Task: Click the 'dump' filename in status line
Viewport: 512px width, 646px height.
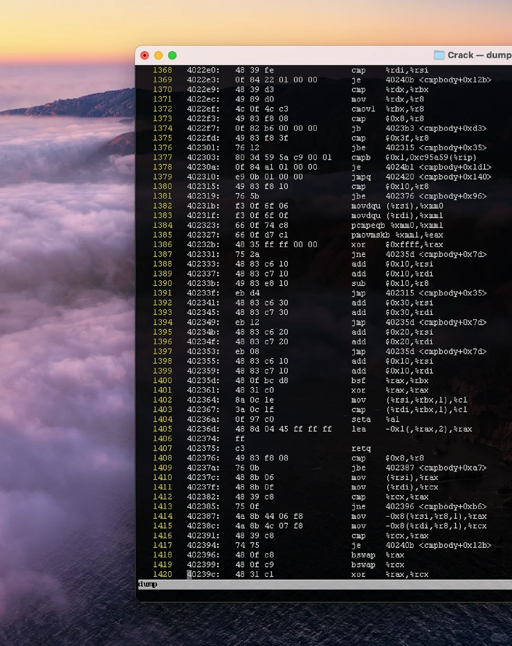Action: (x=147, y=584)
